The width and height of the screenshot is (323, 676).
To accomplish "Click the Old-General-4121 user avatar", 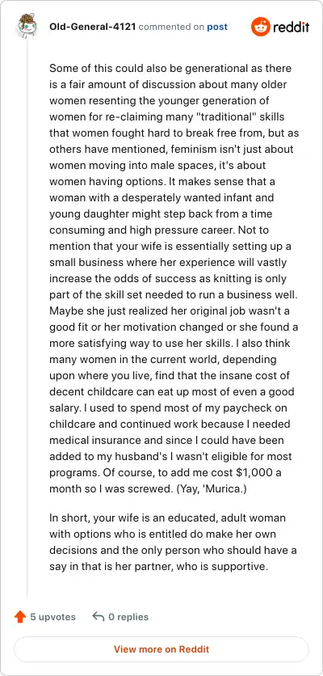I will pyautogui.click(x=27, y=27).
